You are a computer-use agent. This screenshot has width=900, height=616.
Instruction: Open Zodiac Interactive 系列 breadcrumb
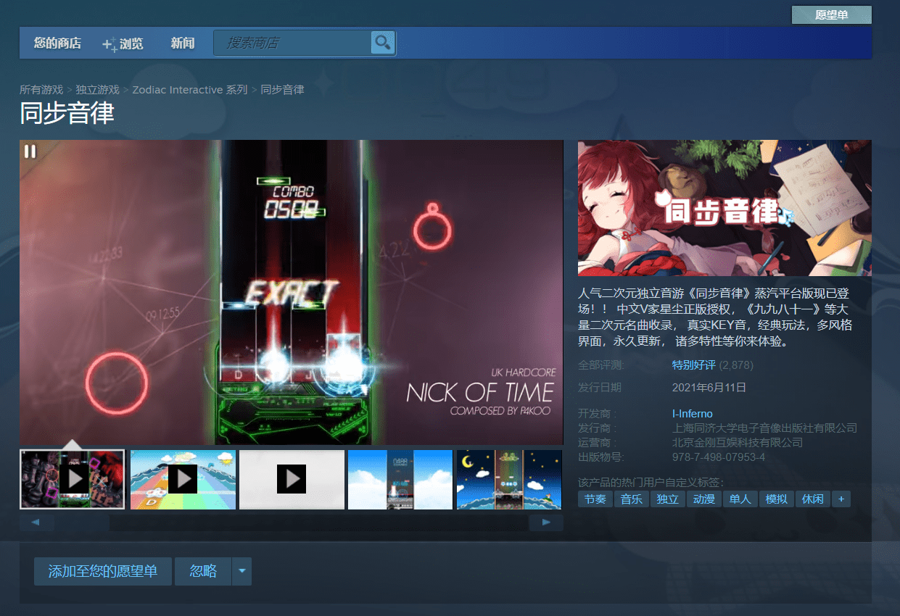(190, 90)
